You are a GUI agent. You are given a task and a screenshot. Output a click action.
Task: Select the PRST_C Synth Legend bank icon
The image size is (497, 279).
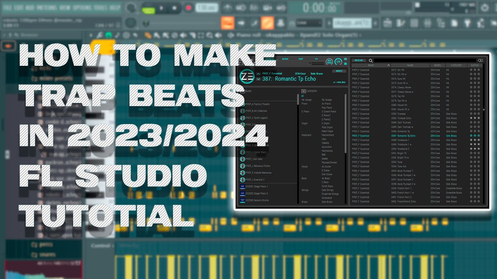pyautogui.click(x=243, y=118)
